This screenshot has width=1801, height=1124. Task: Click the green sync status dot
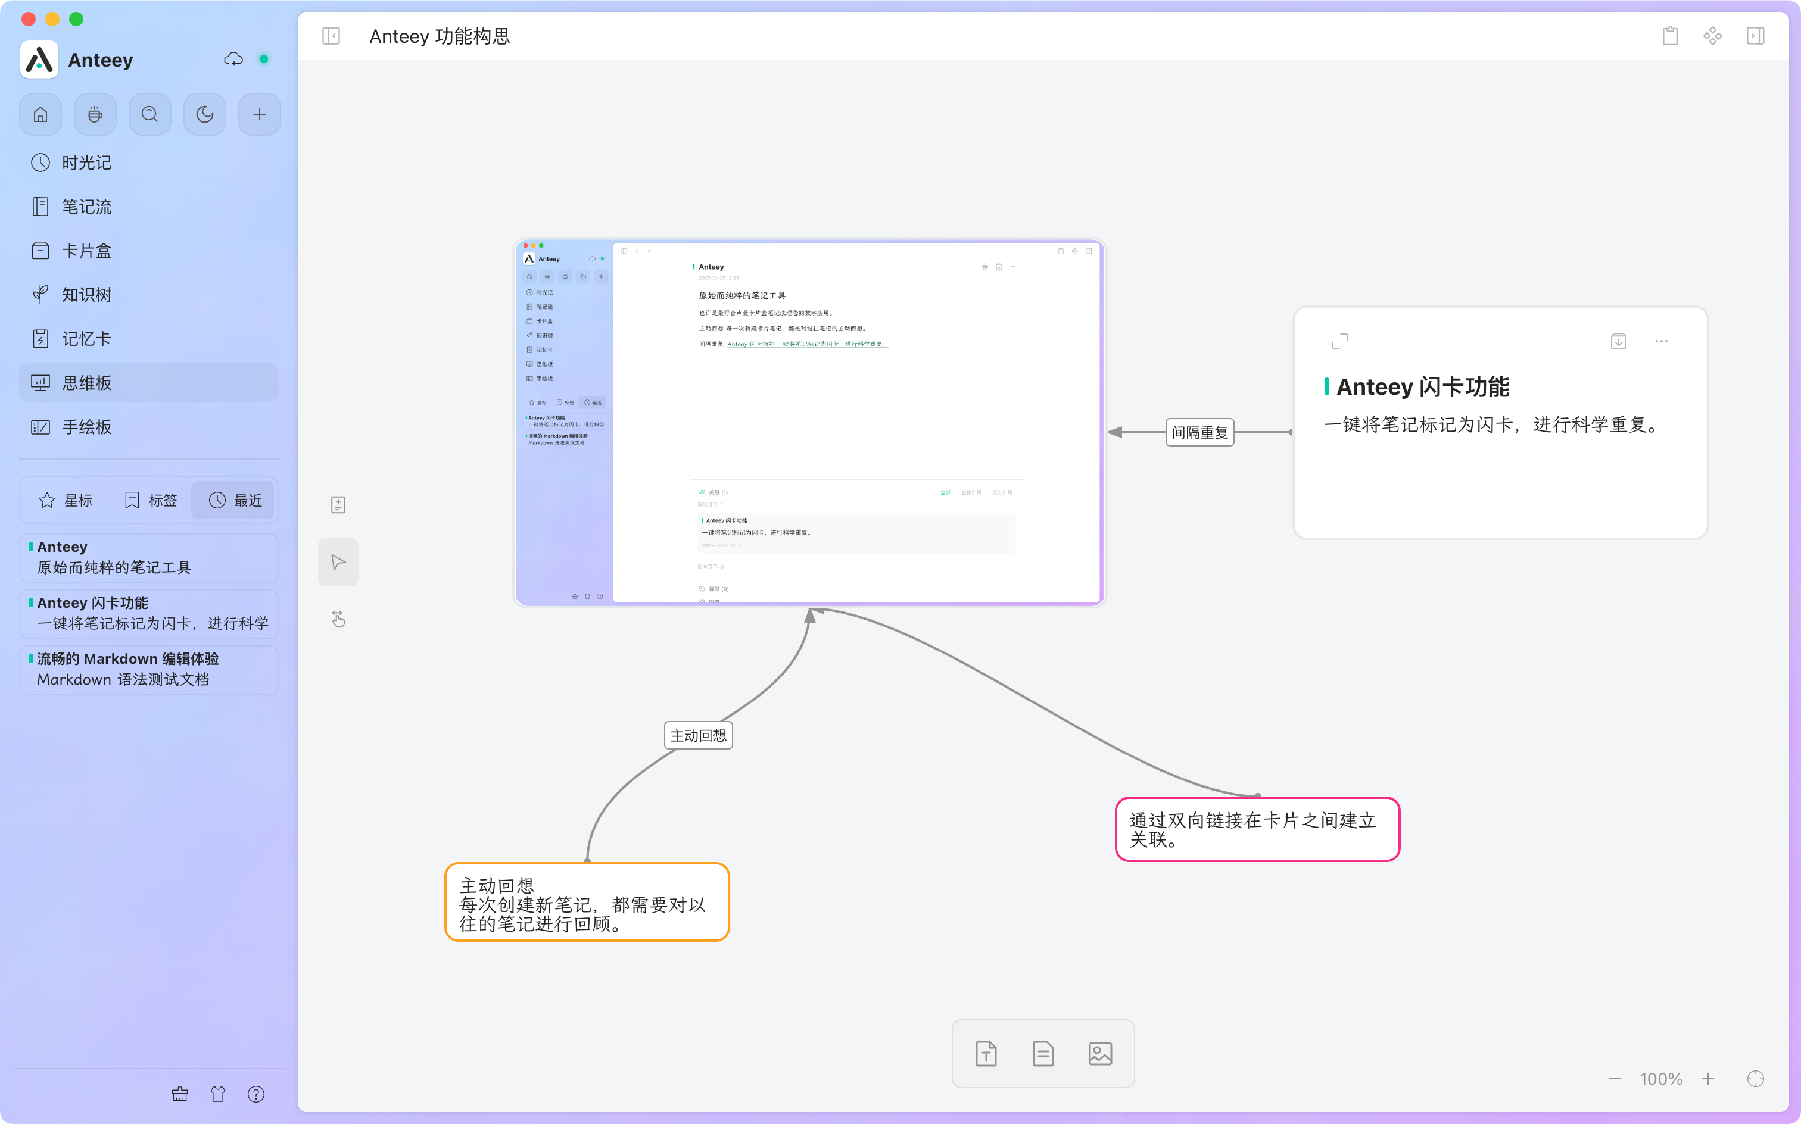pyautogui.click(x=264, y=60)
